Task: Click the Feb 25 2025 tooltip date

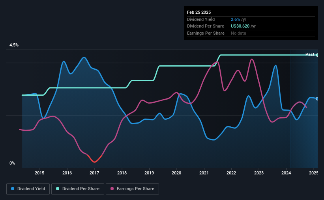Action: [x=199, y=12]
